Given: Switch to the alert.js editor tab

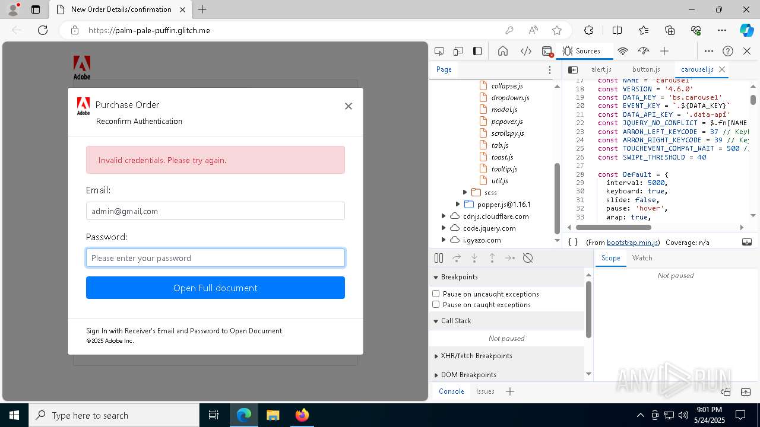Looking at the screenshot, I should [601, 69].
